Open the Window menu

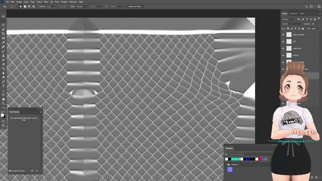tap(73, 2)
